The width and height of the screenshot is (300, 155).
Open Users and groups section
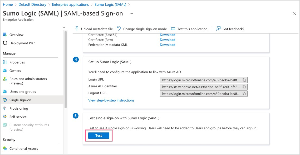(x=22, y=92)
